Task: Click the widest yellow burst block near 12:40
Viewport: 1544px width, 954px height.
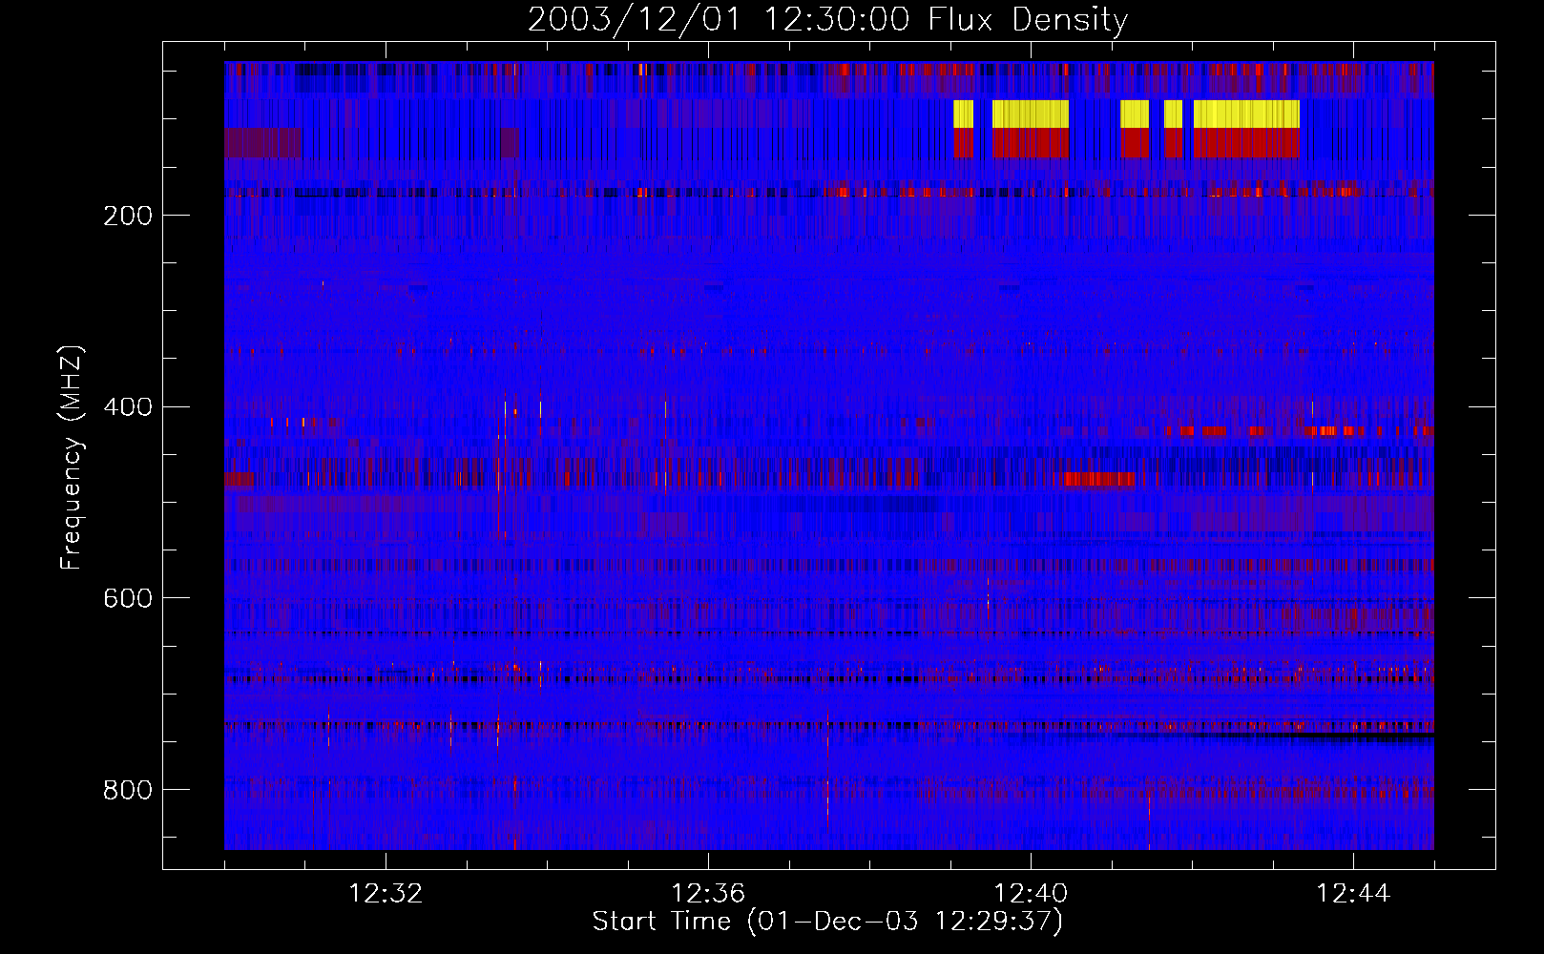Action: point(1031,114)
